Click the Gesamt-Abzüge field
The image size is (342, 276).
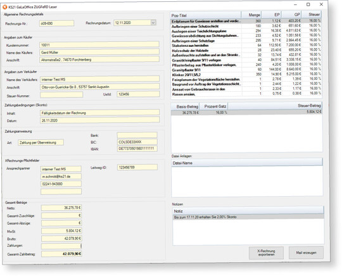tap(61, 223)
